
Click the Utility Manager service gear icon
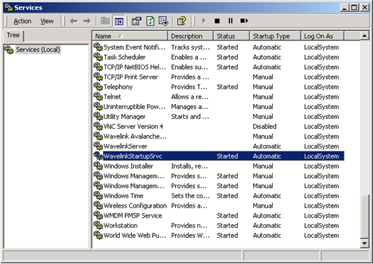(x=98, y=116)
